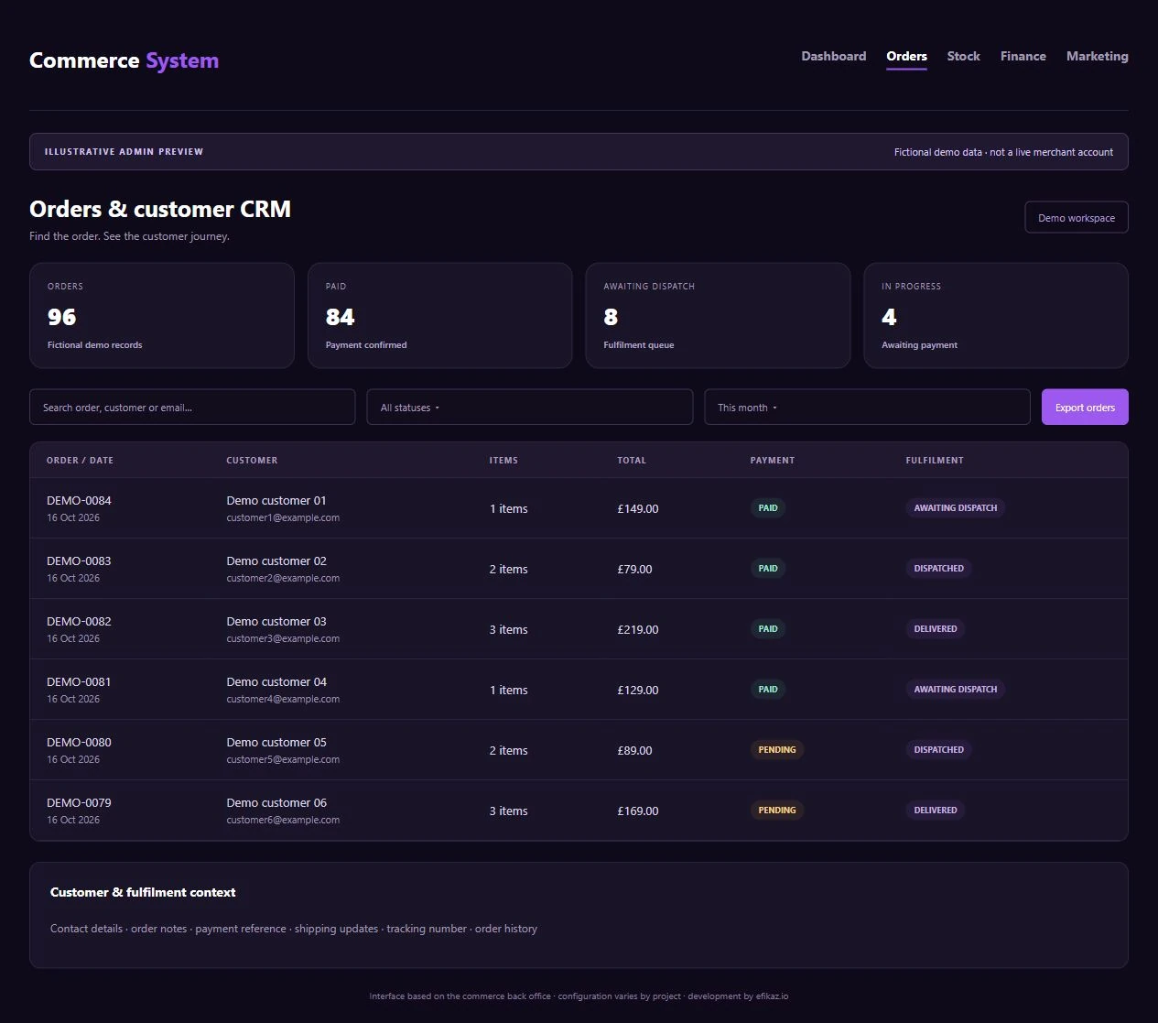Click the Payment column header

click(773, 461)
